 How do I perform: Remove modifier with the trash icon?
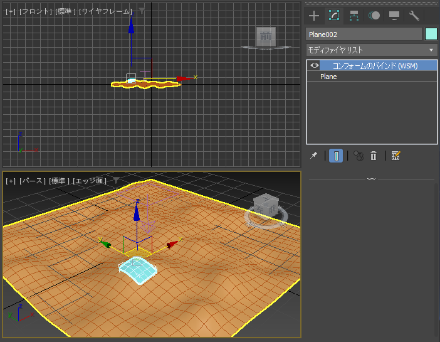tap(374, 156)
